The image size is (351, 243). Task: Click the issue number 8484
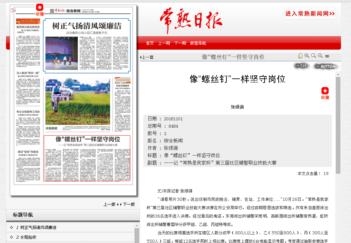click(x=173, y=126)
